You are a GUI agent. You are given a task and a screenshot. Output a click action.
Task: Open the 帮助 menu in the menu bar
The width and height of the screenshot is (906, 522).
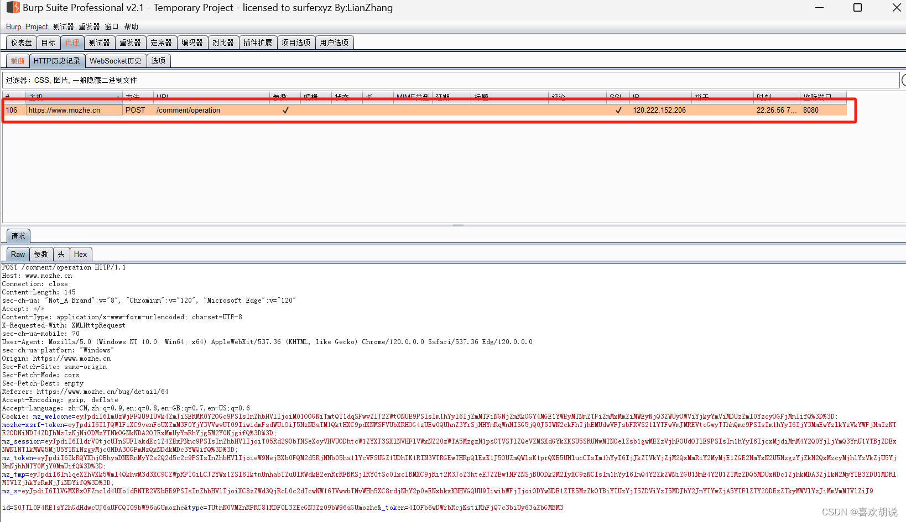tap(131, 26)
